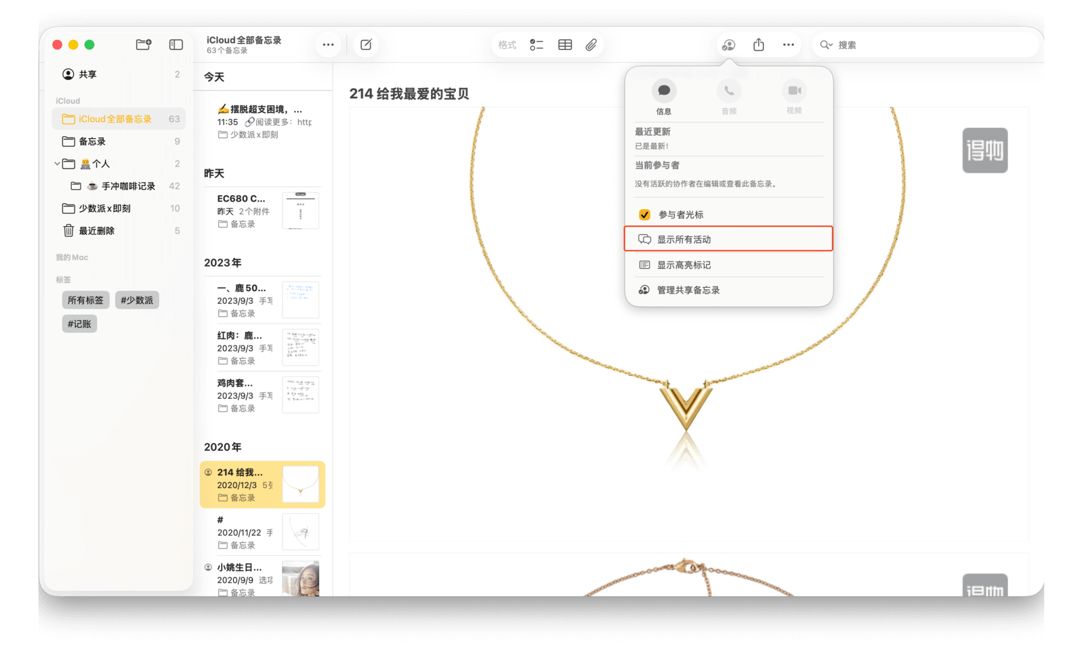The image size is (1084, 648).
Task: Select 显示所有活动 menu entry
Action: (x=728, y=239)
